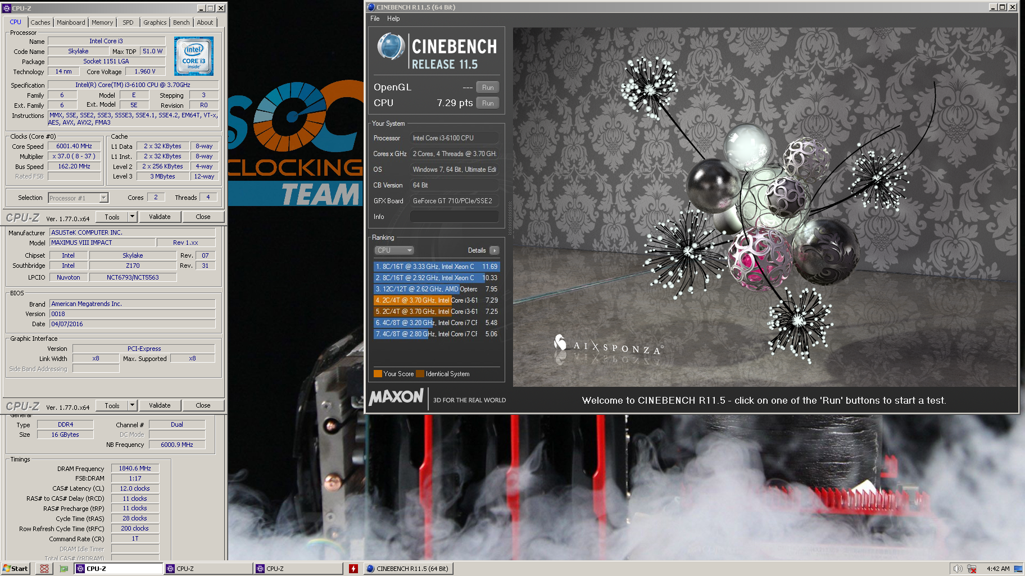The width and height of the screenshot is (1025, 576).
Task: Click Close button in top CPU-Z window
Action: [203, 217]
